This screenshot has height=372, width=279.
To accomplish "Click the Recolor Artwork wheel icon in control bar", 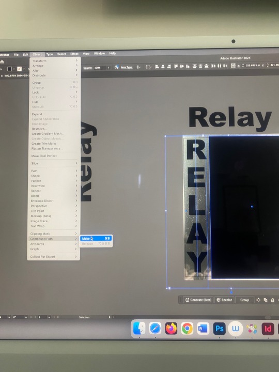I will click(116, 67).
